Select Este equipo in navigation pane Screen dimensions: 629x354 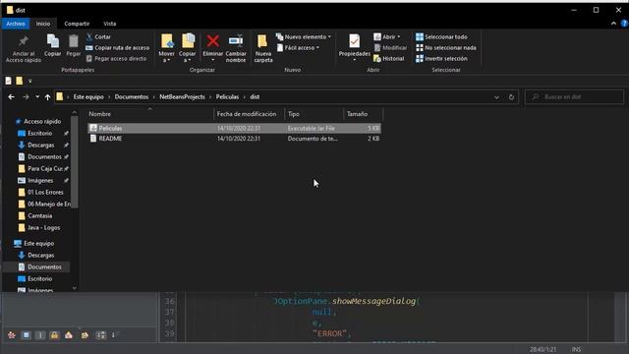tap(38, 243)
